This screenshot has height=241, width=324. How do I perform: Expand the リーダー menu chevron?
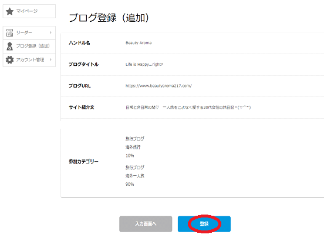pos(50,32)
